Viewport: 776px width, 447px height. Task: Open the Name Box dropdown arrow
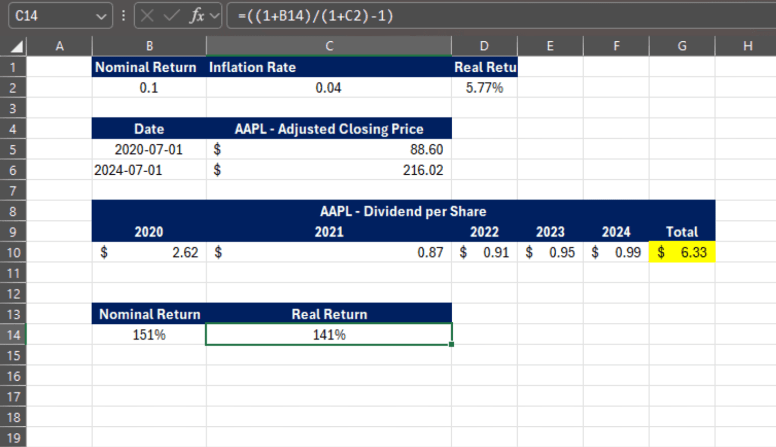point(101,15)
